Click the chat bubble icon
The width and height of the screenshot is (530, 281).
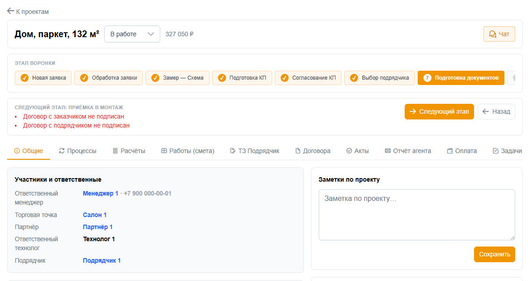[x=492, y=34]
